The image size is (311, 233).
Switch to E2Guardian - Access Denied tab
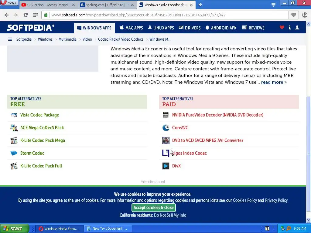click(47, 5)
